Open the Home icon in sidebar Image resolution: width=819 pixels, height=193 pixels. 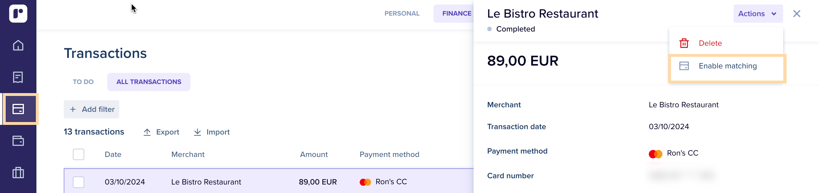18,45
